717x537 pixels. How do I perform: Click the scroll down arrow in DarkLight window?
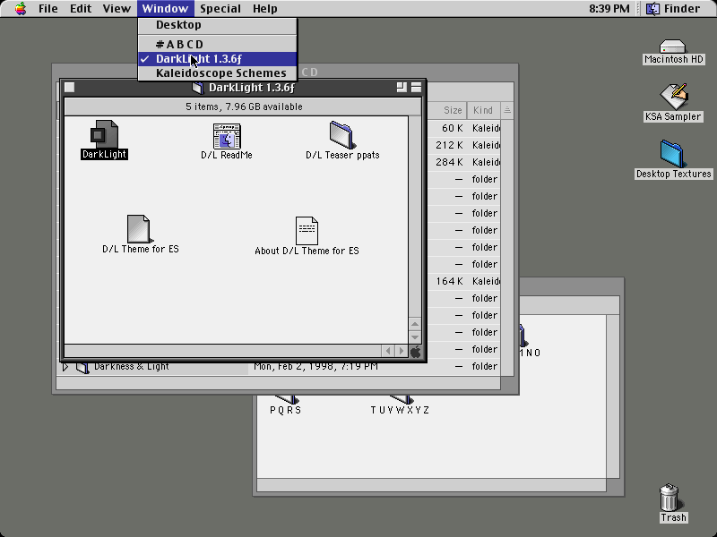point(415,337)
